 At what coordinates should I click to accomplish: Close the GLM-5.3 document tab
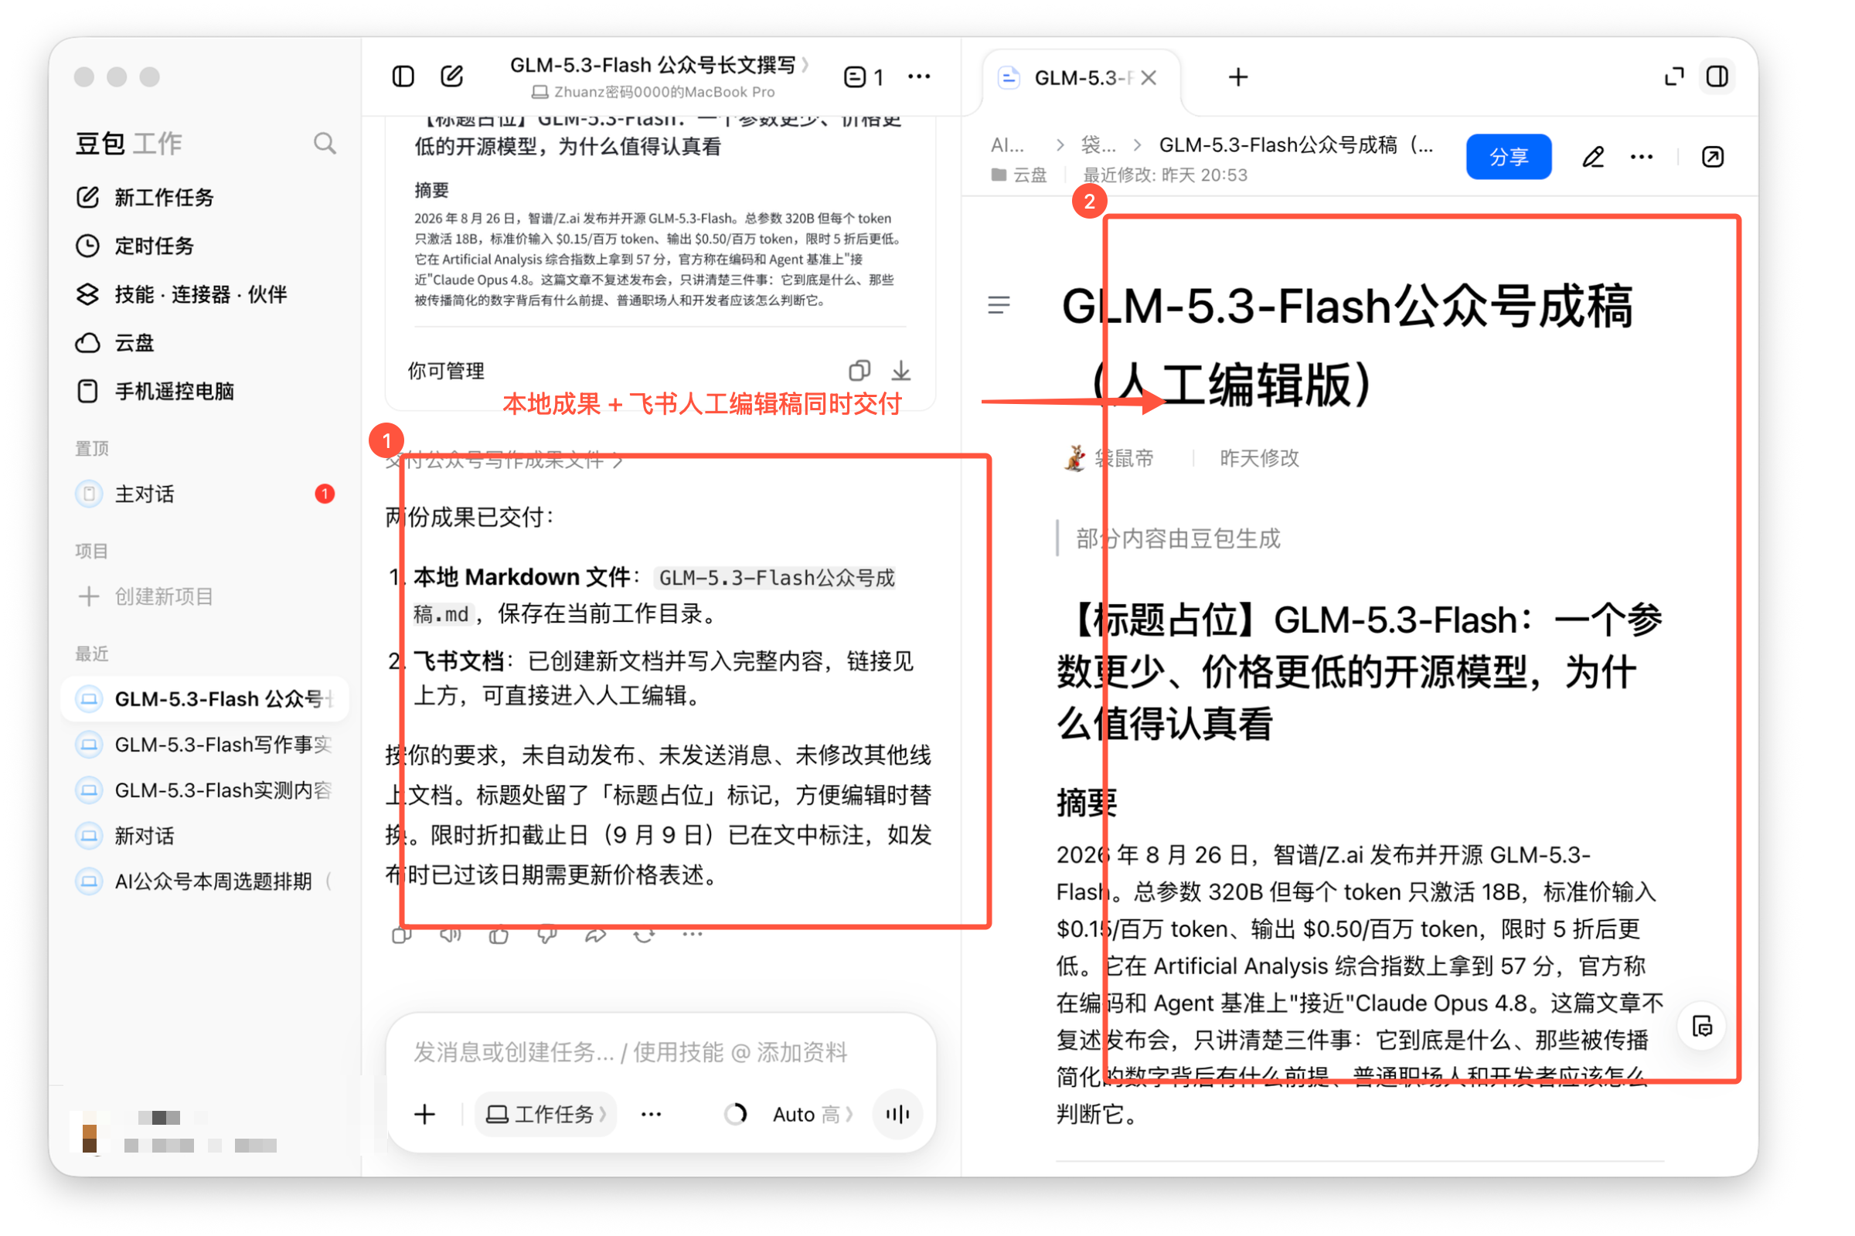[x=1149, y=77]
